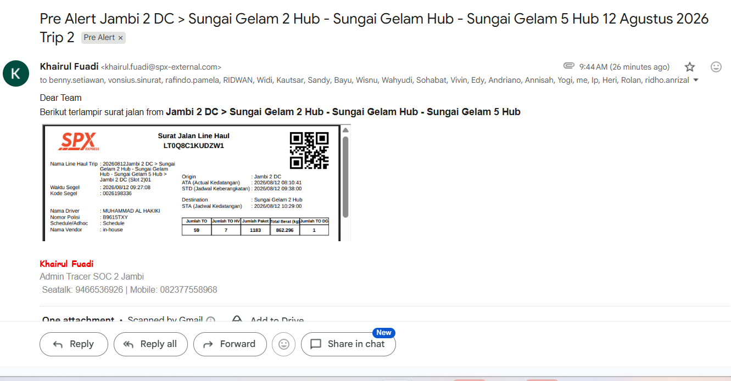Click the Dear Team greeting
Viewport: 731px width, 381px height.
(x=60, y=98)
